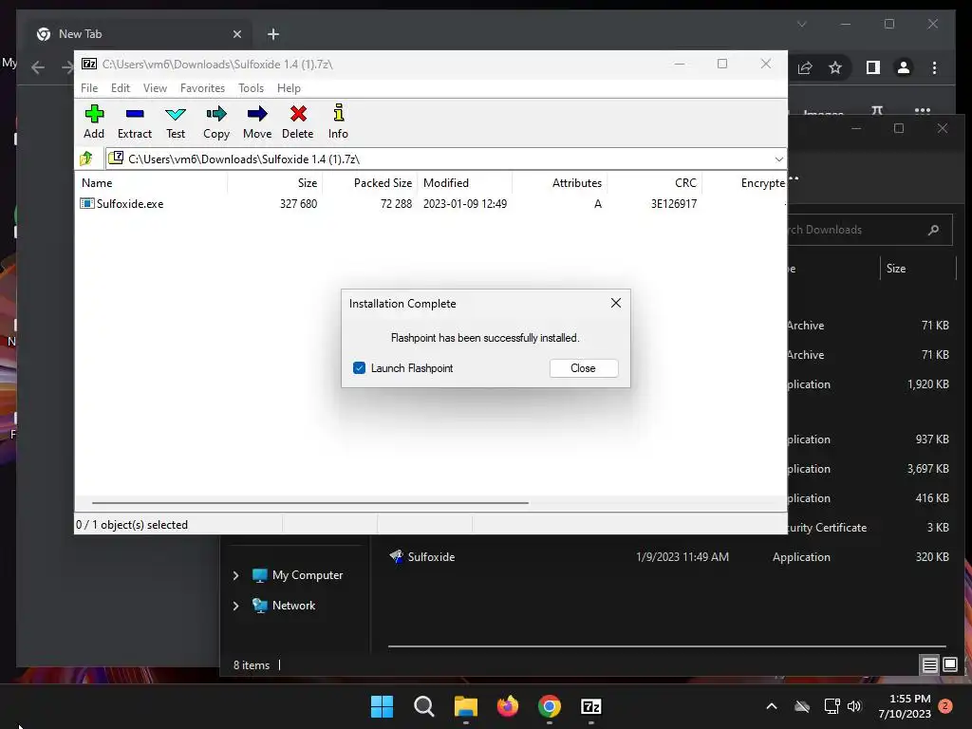Viewport: 972px width, 729px height.
Task: Click the Explorer horizontal scrollbar
Action: pyautogui.click(x=667, y=645)
